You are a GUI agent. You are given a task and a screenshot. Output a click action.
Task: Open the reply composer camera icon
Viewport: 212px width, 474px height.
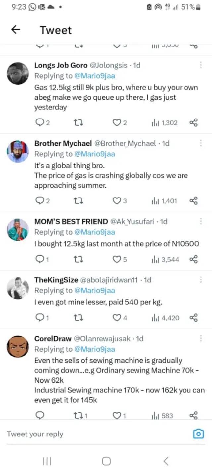(x=198, y=434)
